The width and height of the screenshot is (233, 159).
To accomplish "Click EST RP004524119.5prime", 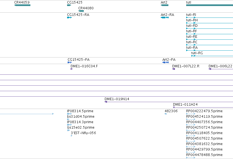I will (191, 119).
